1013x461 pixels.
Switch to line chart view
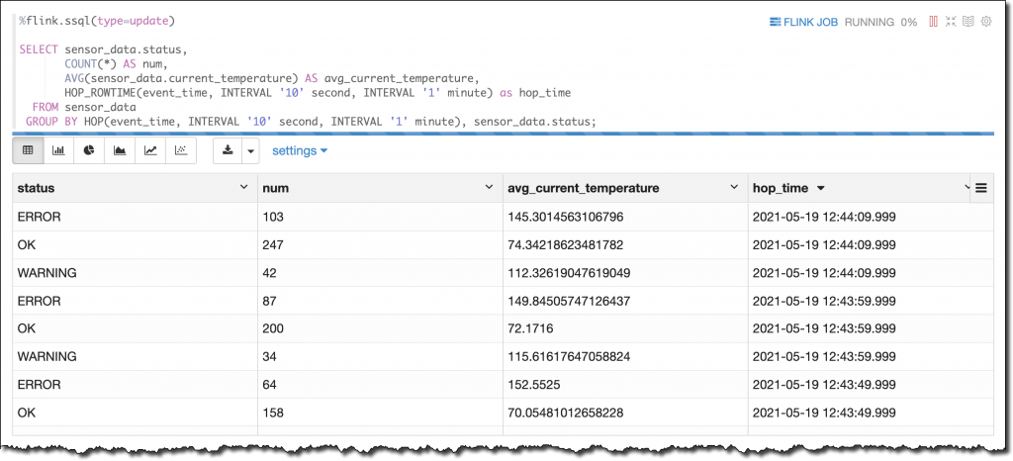pos(150,150)
